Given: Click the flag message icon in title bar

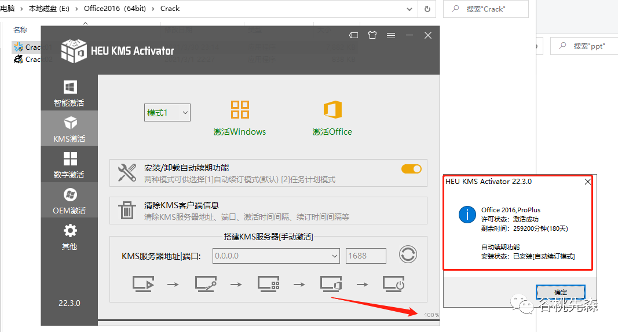Looking at the screenshot, I should [x=354, y=35].
